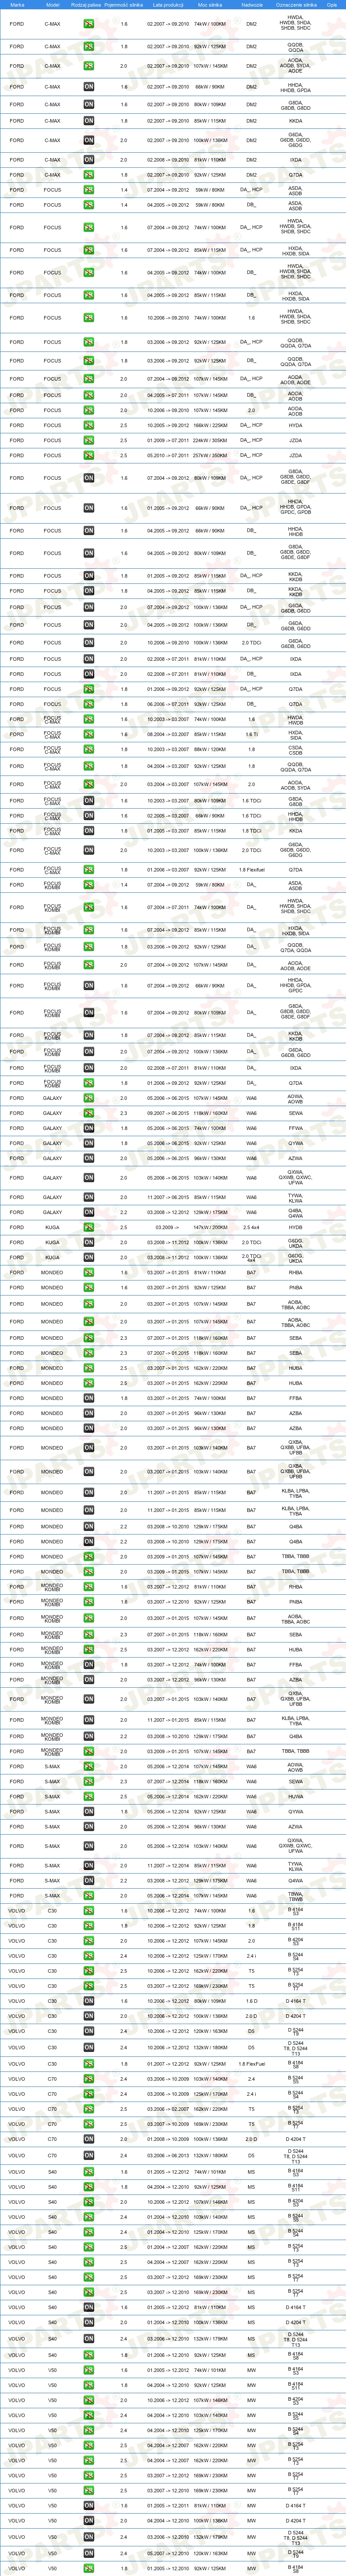Click power value 224kW / 305KM
The image size is (346, 2576).
pos(210,440)
